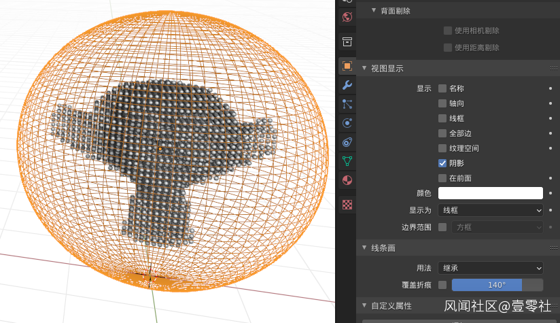Viewport: 560px width, 323px height.
Task: Open the Collection properties tab icon
Action: (347, 41)
